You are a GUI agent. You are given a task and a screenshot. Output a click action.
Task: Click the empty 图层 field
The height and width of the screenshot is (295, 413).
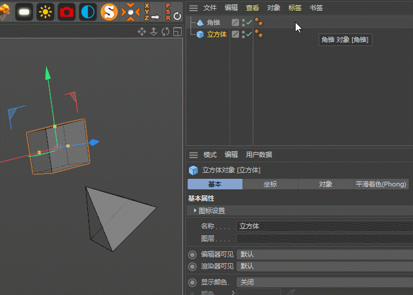[324, 238]
